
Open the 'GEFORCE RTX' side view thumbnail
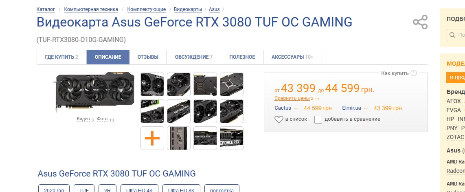click(x=205, y=138)
